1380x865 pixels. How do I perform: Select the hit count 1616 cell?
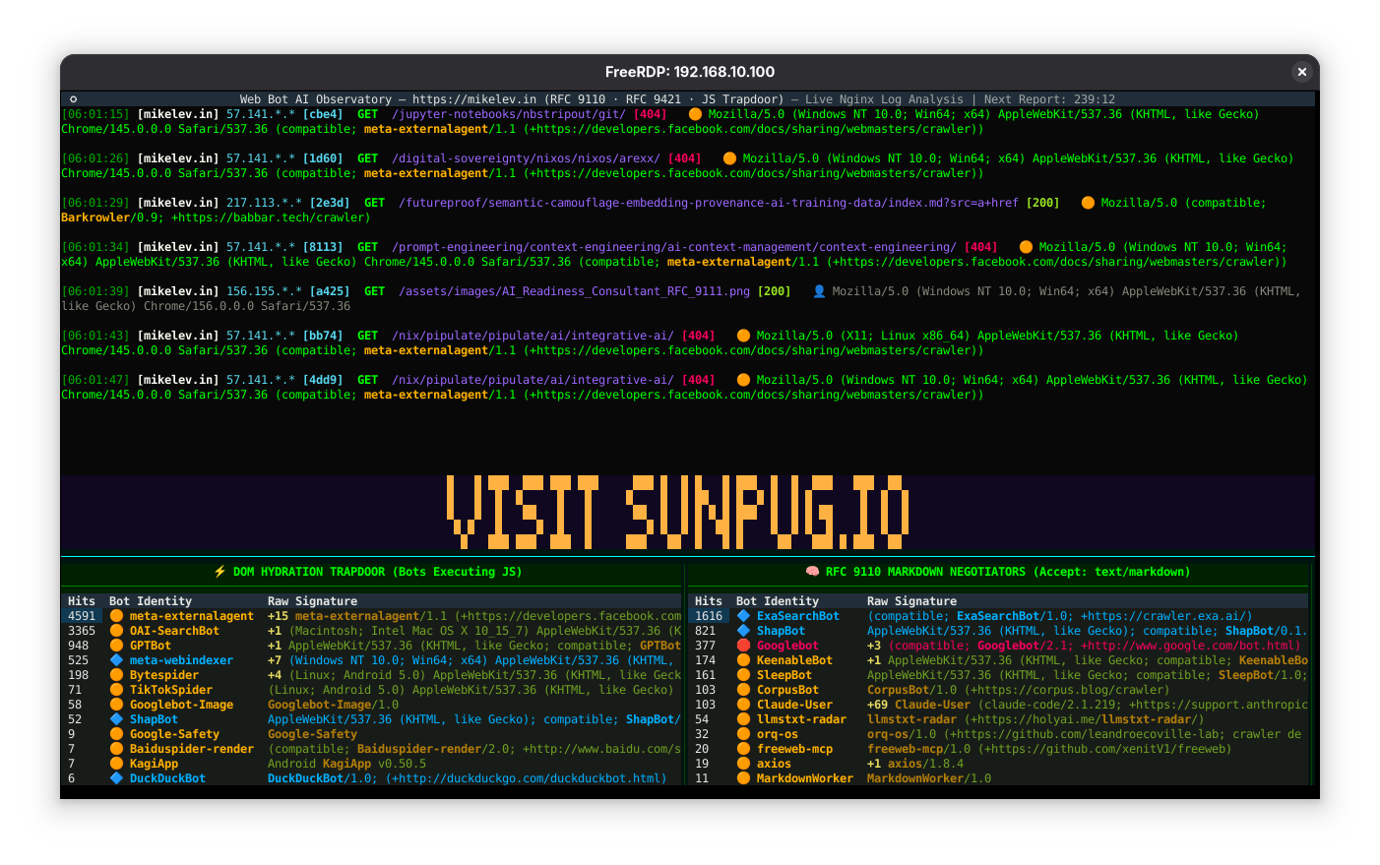(x=709, y=616)
